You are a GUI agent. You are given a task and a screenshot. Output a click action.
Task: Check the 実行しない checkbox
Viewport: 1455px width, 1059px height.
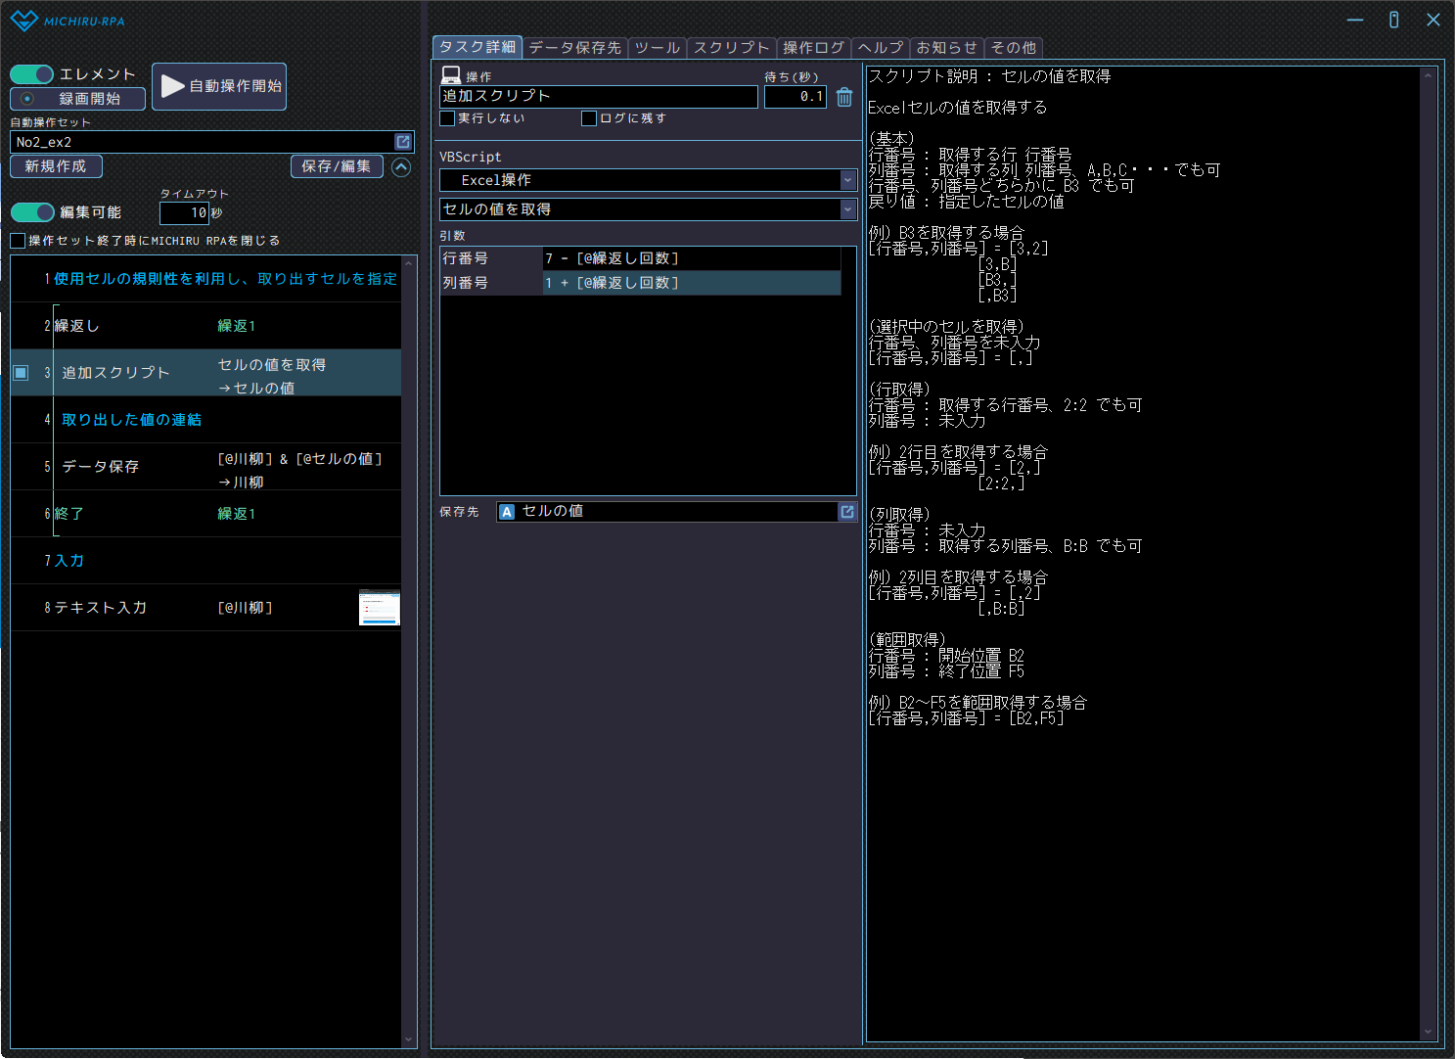coord(448,118)
